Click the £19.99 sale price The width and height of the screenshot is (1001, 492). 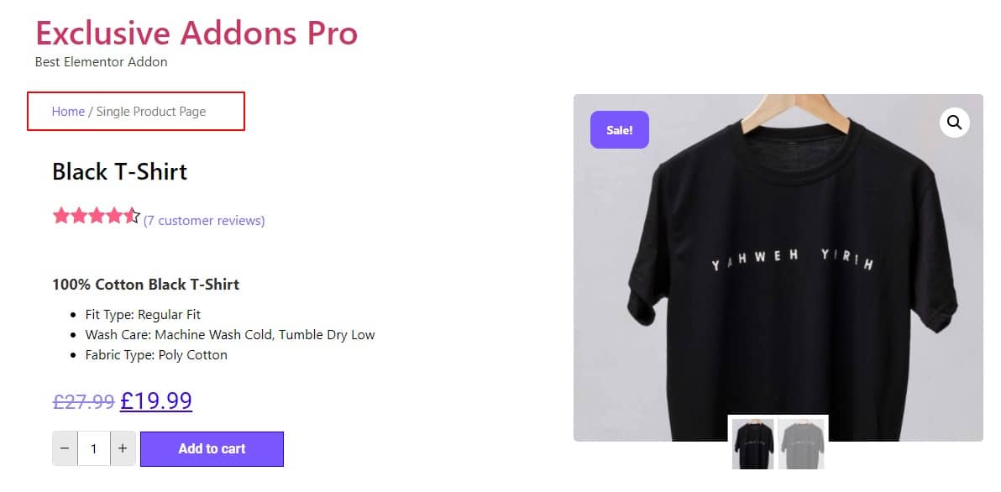click(x=155, y=400)
